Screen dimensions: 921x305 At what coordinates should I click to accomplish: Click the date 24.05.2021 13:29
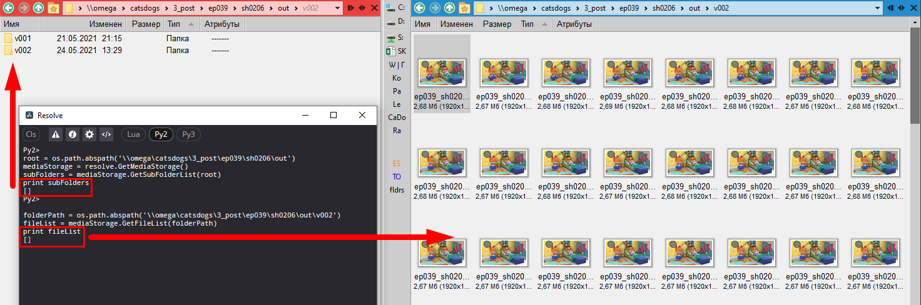[x=89, y=51]
